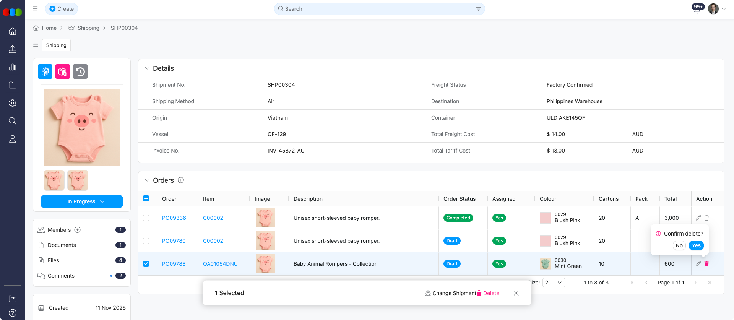Image resolution: width=734 pixels, height=320 pixels.
Task: Check the box for order PO09336
Action: coord(146,218)
